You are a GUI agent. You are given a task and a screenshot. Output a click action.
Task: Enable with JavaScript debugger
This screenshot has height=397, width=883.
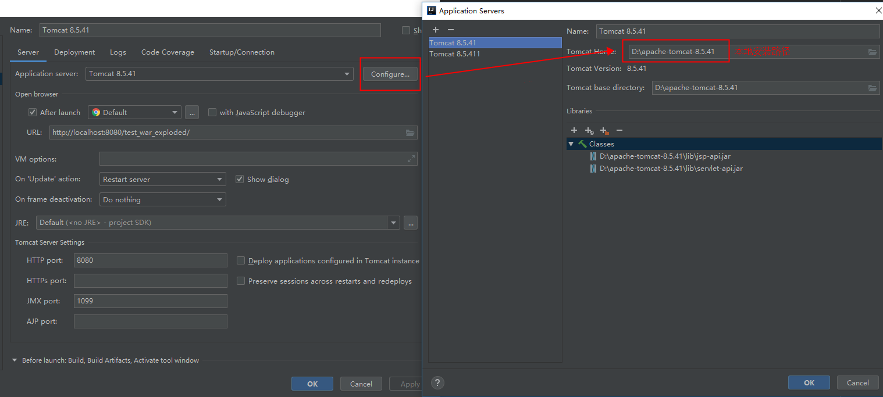pyautogui.click(x=212, y=112)
